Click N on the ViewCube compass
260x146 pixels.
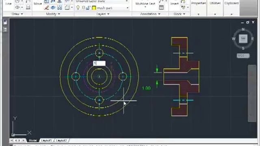pos(243,29)
